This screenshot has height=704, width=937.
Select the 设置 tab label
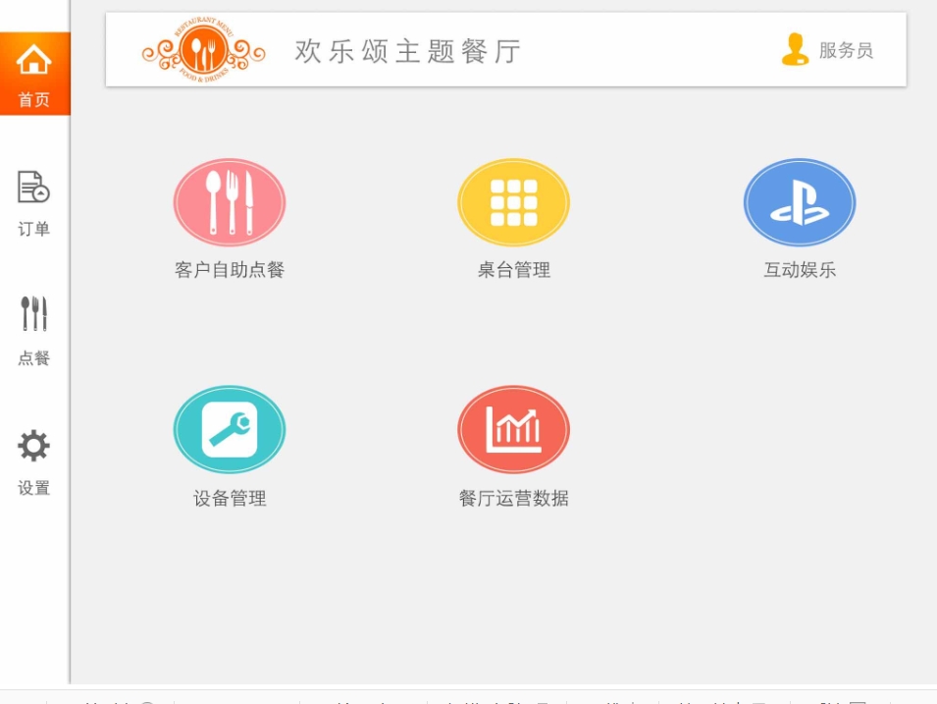pyautogui.click(x=33, y=488)
